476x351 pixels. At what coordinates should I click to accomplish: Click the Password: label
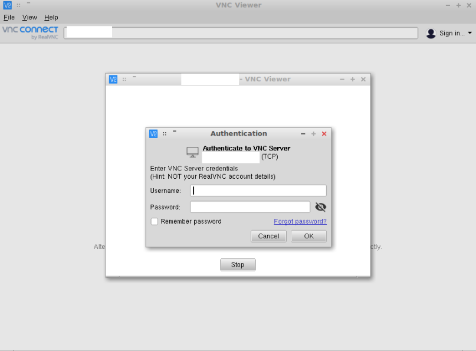coord(165,207)
